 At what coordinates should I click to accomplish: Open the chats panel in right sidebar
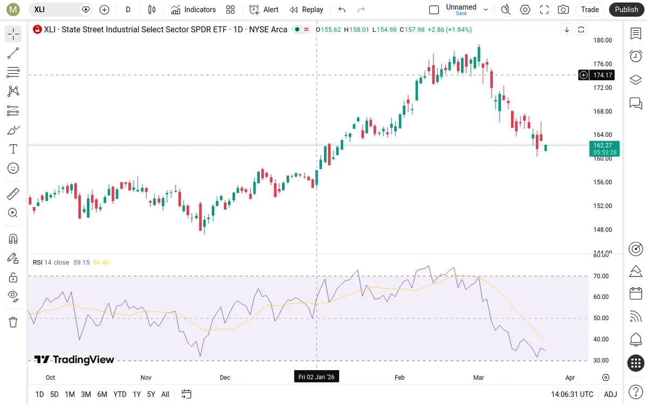coord(636,102)
